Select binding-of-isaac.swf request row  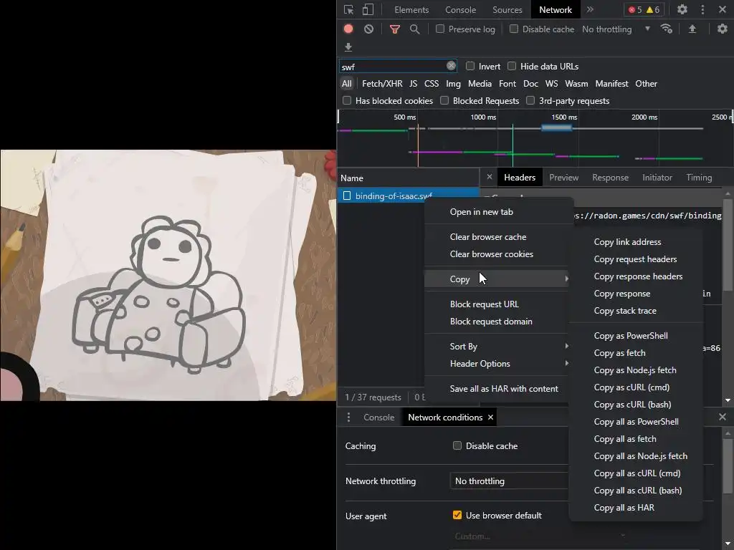[x=408, y=196]
